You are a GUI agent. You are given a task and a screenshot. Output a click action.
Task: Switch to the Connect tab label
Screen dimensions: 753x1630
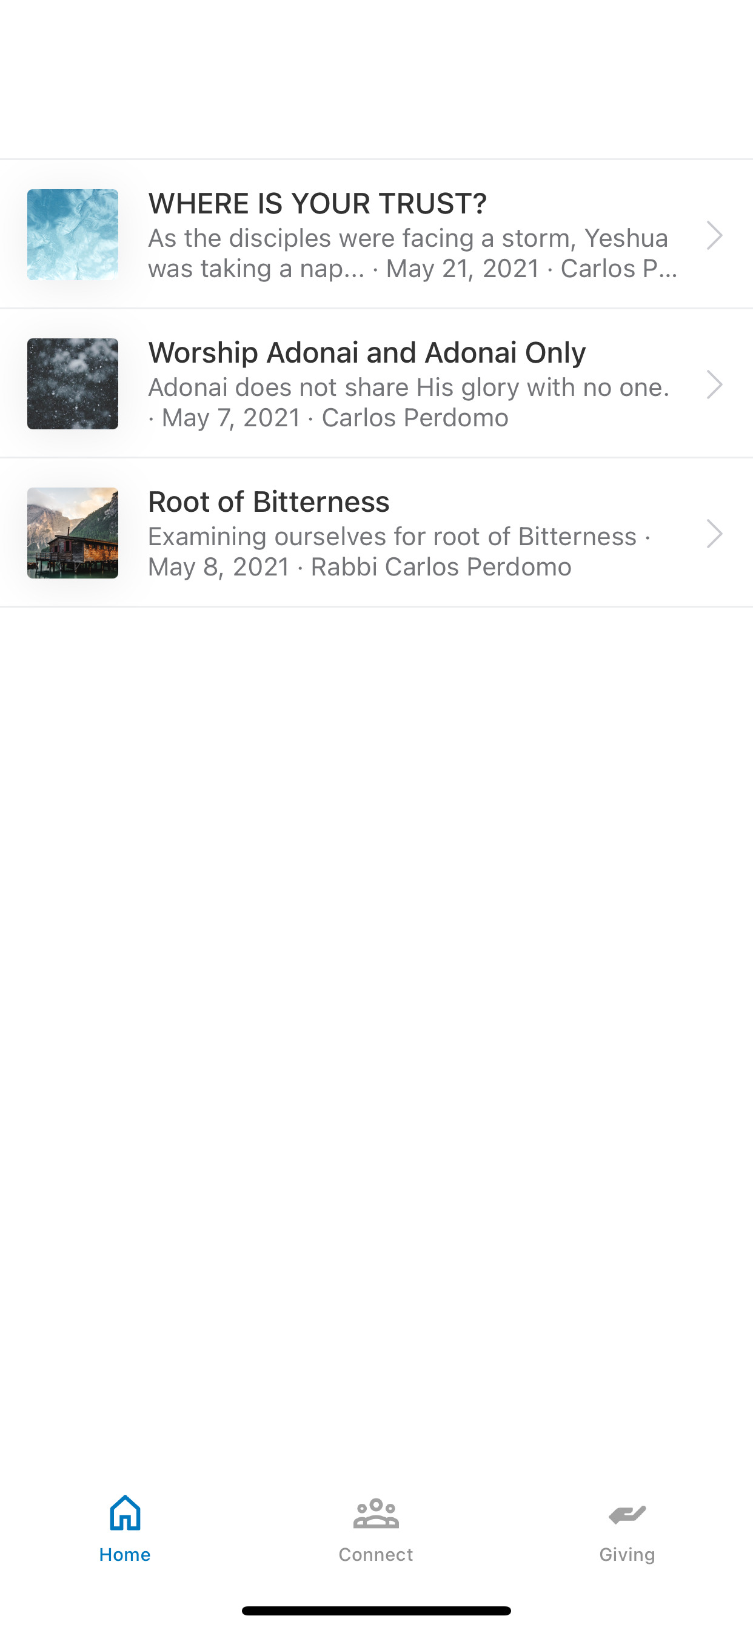(376, 1555)
